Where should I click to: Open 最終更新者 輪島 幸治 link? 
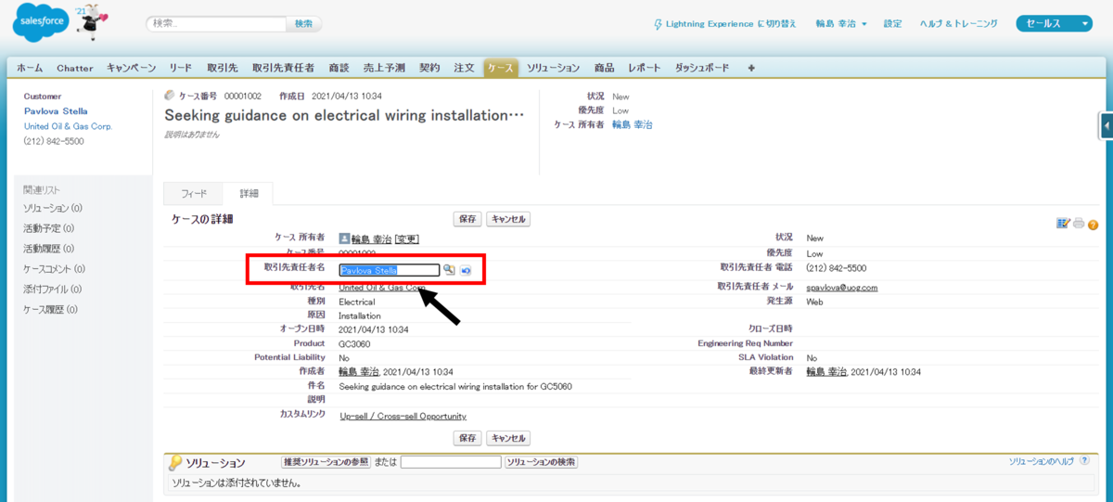tap(827, 372)
